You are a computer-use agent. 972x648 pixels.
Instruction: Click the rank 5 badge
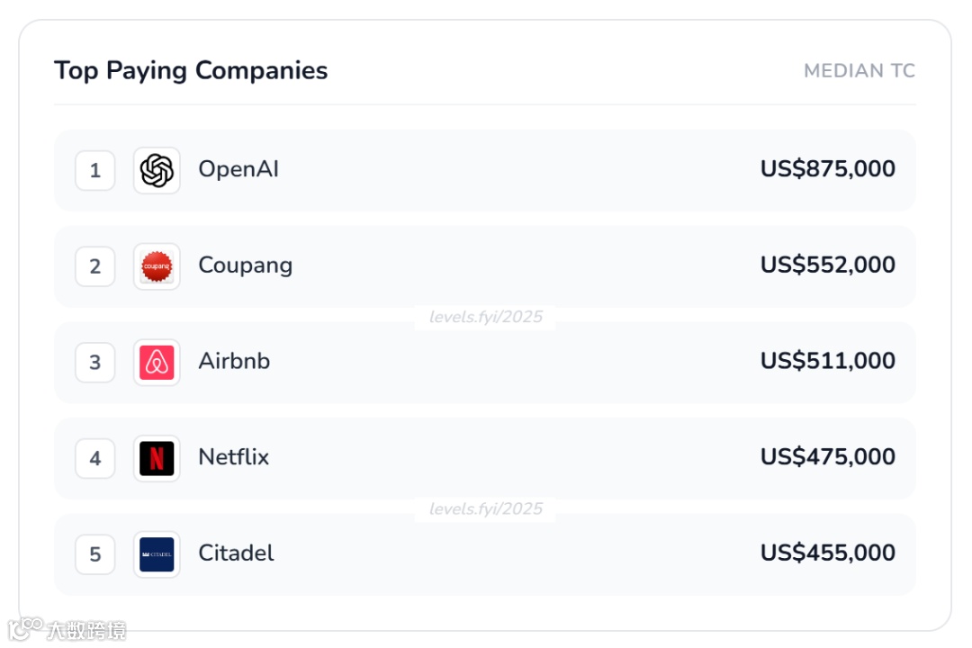point(95,554)
